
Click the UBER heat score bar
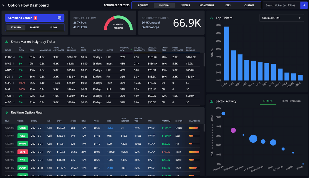pyautogui.click(x=194, y=128)
